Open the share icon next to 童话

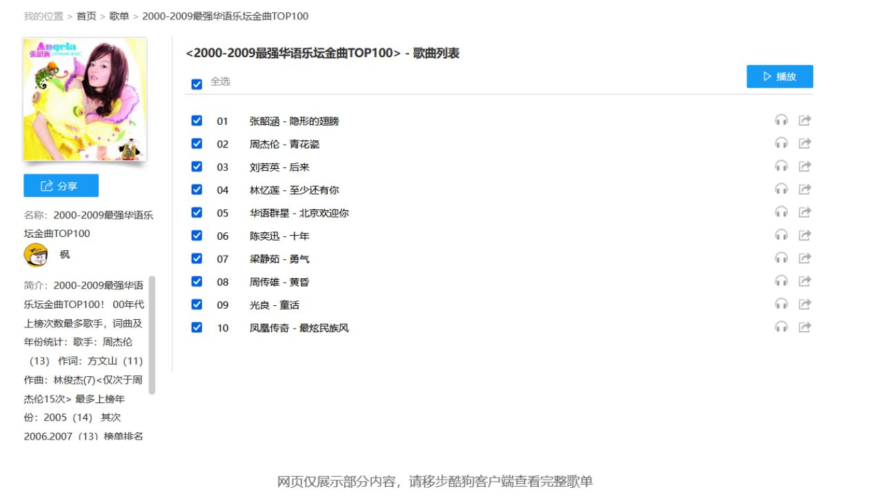(804, 303)
